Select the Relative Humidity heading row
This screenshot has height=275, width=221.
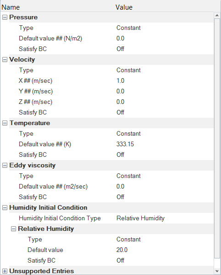coord(116,229)
